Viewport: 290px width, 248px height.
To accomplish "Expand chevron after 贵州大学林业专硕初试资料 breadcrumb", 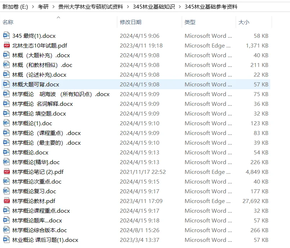I will click(x=128, y=7).
